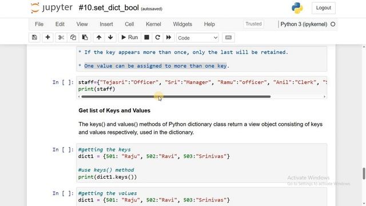Screen dimensions: 366x206
Task: Click the '#getting the values' code cell
Action: [202, 197]
